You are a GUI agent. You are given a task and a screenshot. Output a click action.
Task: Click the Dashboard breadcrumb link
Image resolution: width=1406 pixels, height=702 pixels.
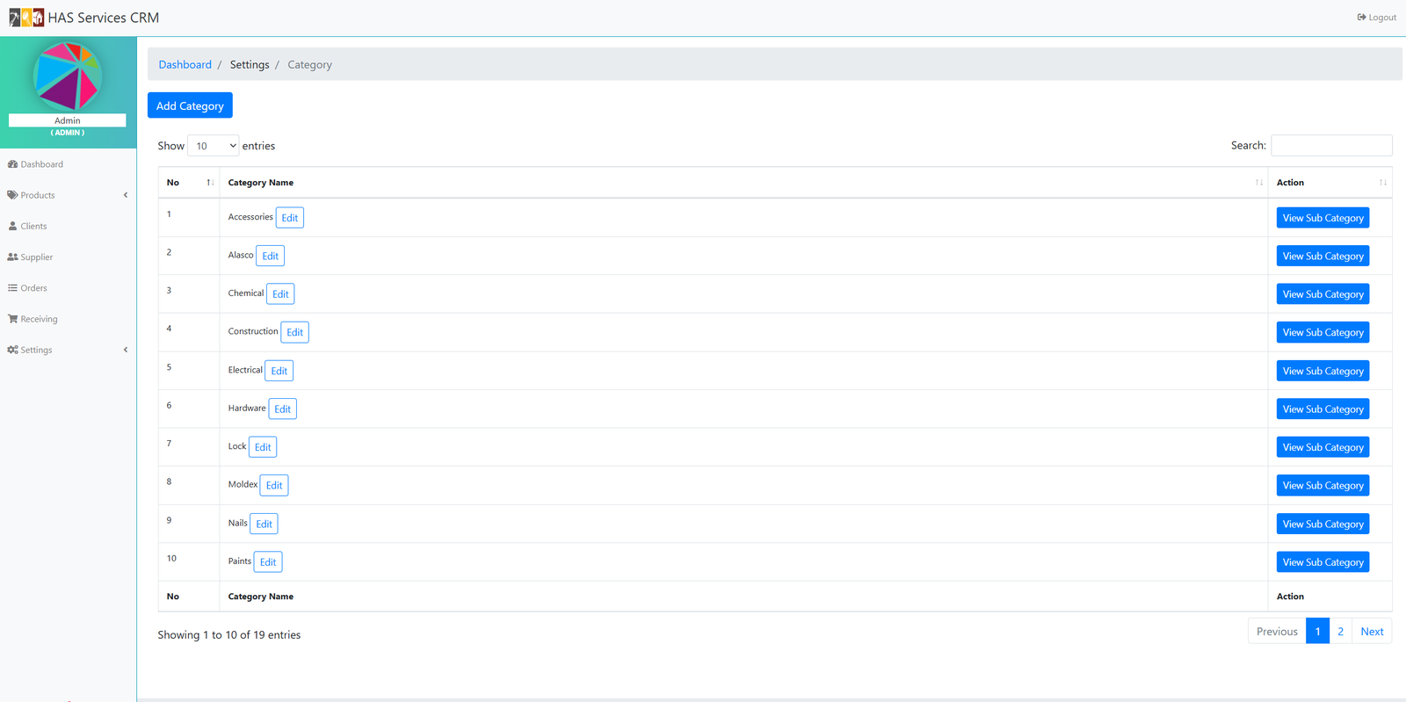(x=185, y=65)
